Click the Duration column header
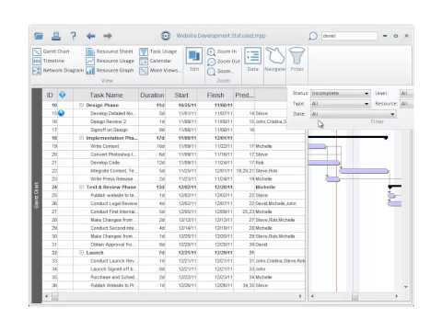 tap(152, 95)
